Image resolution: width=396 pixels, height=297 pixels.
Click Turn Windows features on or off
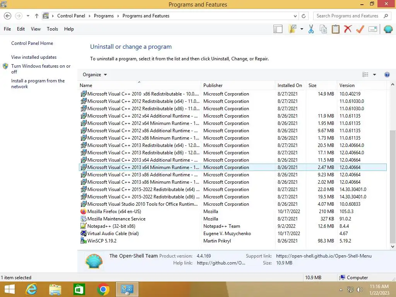tap(41, 69)
